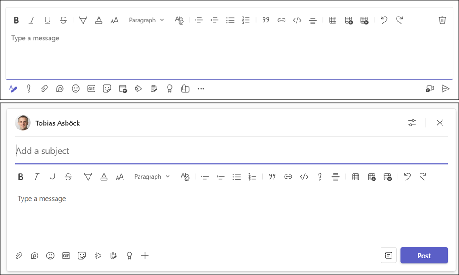This screenshot has height=275, width=459.
Task: Click the Add a subject field
Action: click(229, 151)
